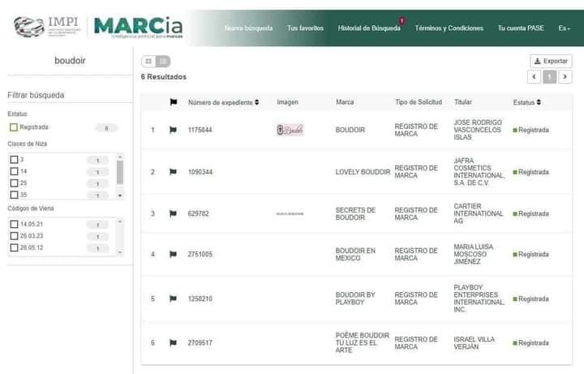Go to next results page arrow
The height and width of the screenshot is (374, 584).
[x=565, y=77]
